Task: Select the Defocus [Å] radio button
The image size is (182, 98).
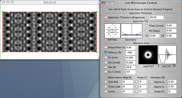Action: [106, 52]
